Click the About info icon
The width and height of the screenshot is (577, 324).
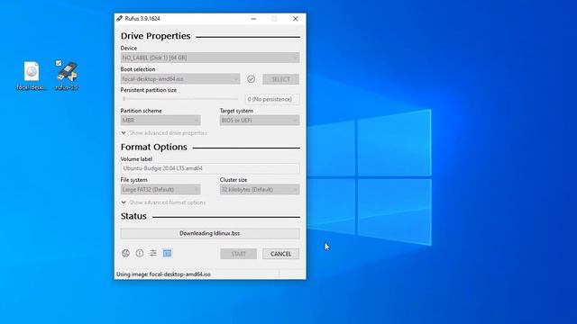coord(140,253)
